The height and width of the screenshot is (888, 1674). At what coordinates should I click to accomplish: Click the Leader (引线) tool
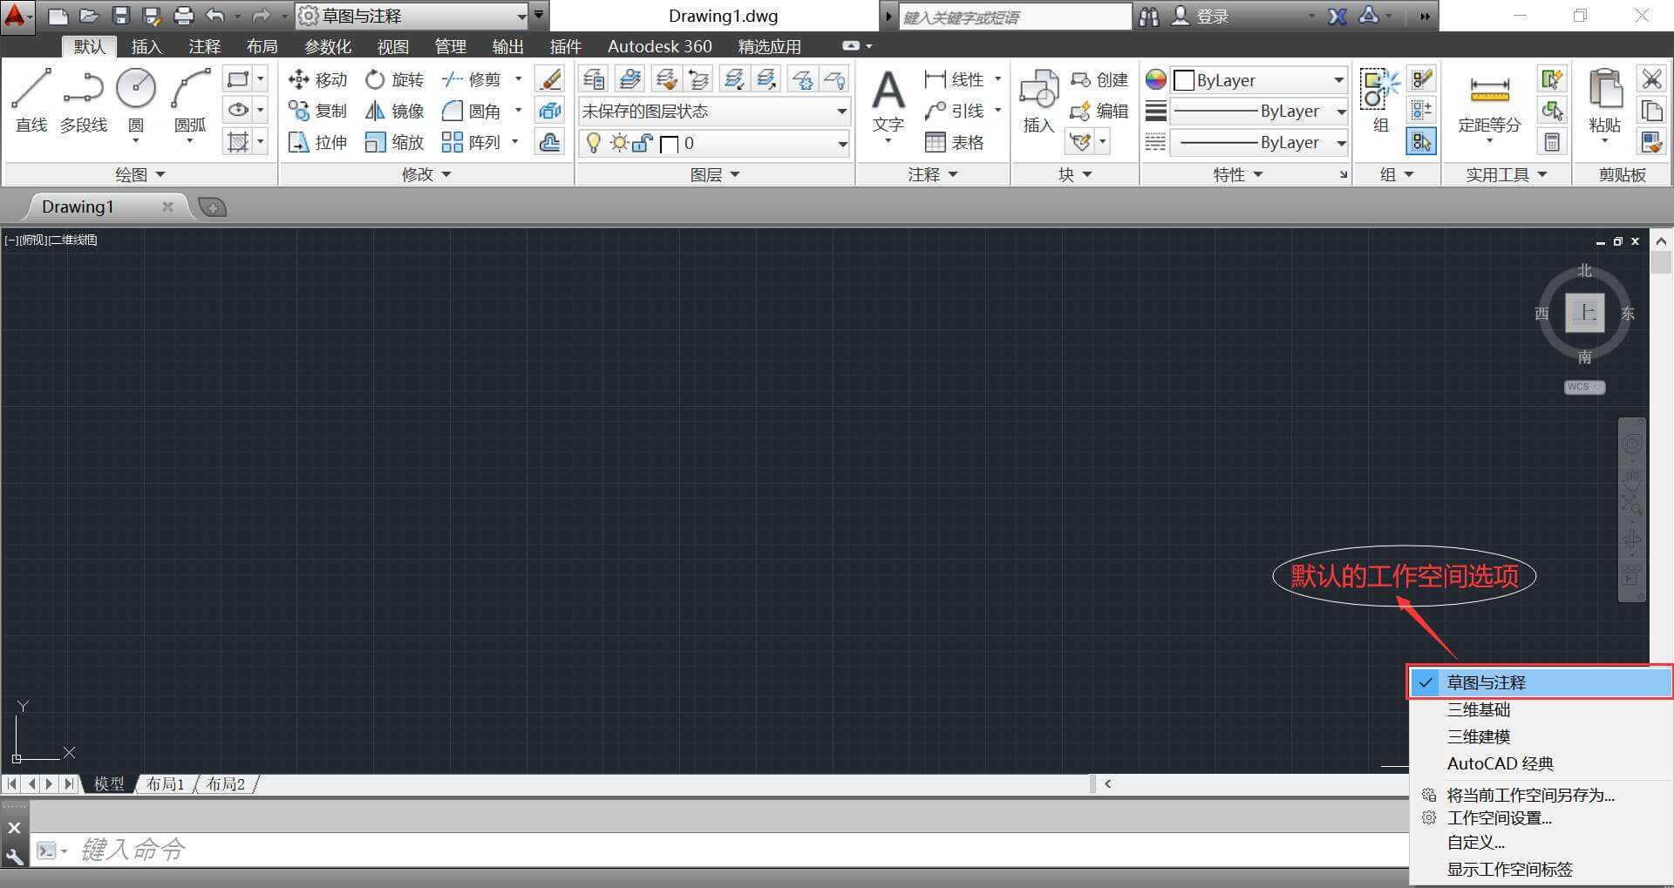point(954,111)
